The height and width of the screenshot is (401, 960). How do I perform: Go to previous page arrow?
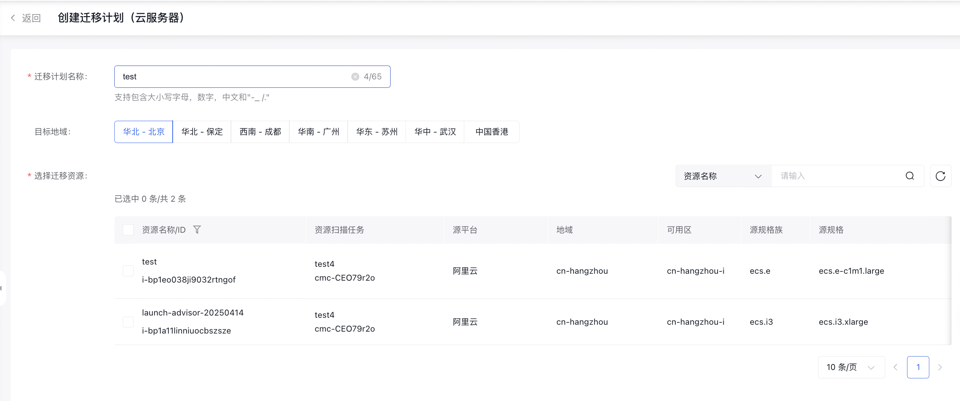(896, 367)
